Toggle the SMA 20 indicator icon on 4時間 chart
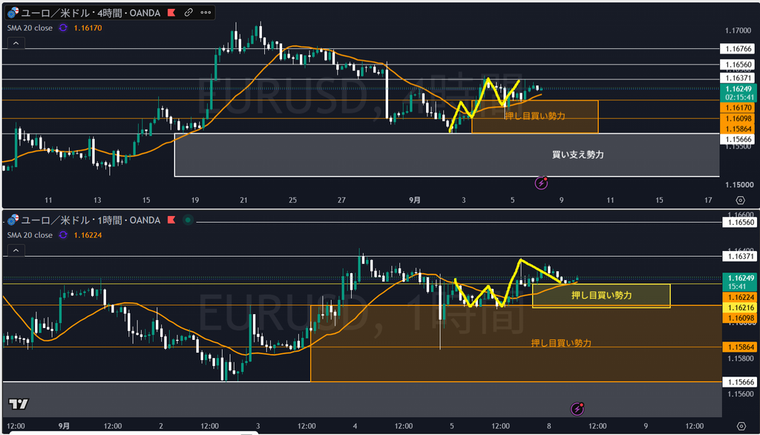The height and width of the screenshot is (435, 760). coord(63,27)
